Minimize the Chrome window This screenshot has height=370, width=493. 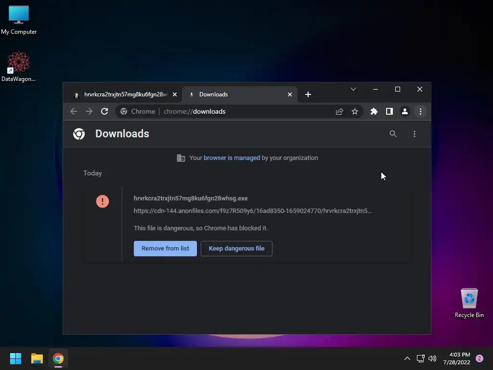[x=376, y=89]
